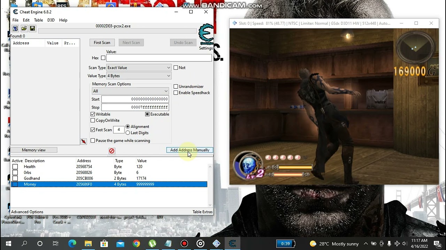The height and width of the screenshot is (250, 446).
Task: Open taskbar search magnifier
Action: [24, 243]
